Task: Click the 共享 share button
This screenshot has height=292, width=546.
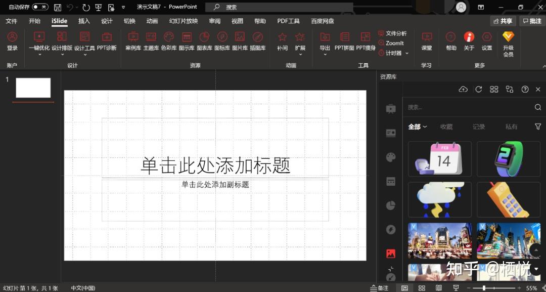Action: coord(502,21)
